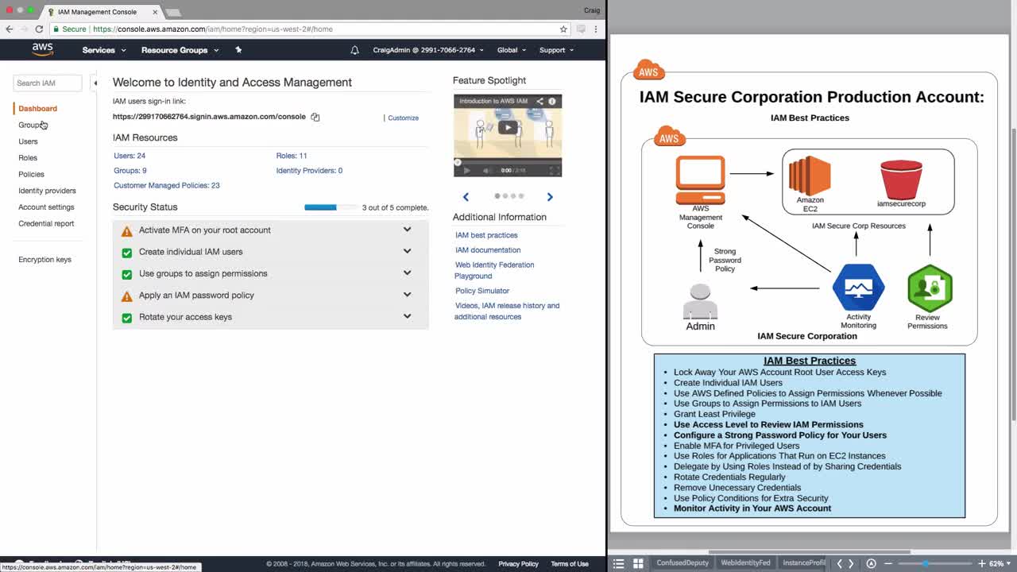
Task: Close the IAM Management Console tab
Action: tap(155, 12)
